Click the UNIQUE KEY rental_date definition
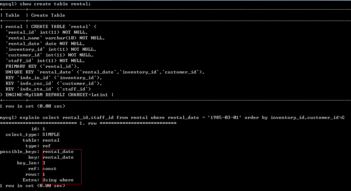 (105, 72)
